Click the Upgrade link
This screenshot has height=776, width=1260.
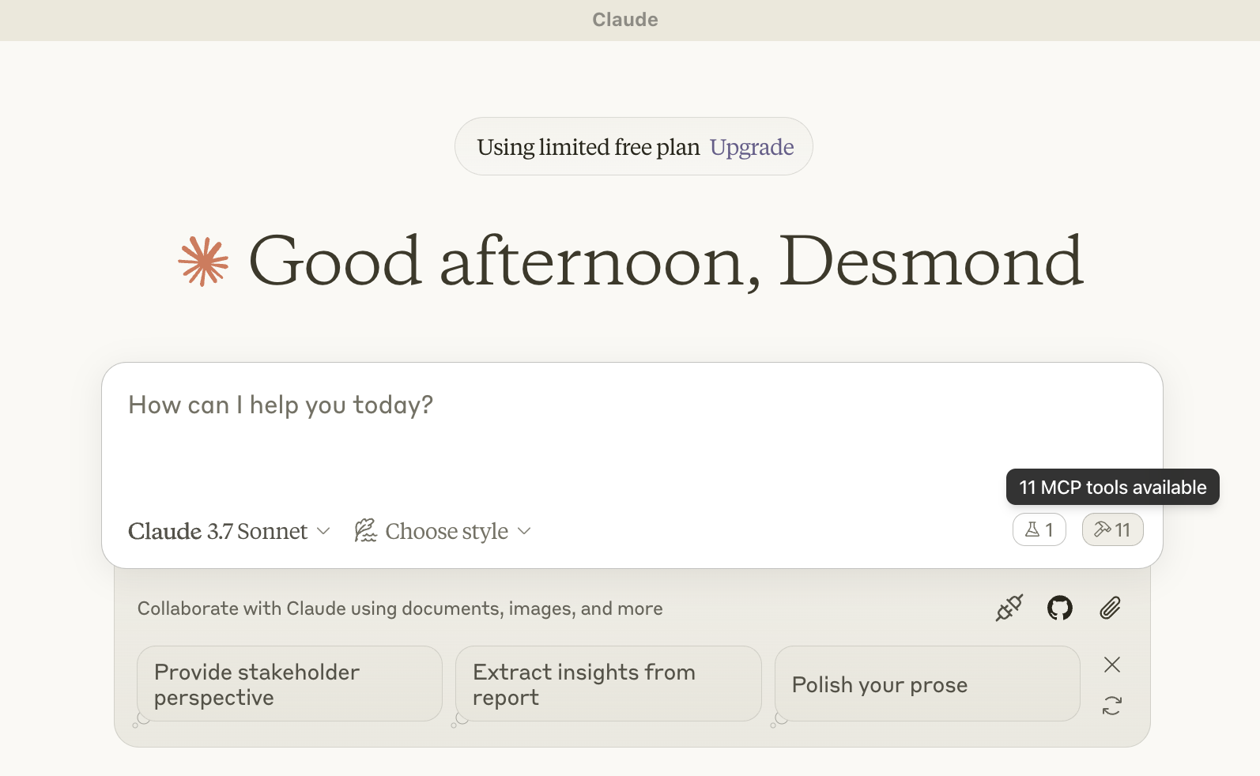point(752,147)
